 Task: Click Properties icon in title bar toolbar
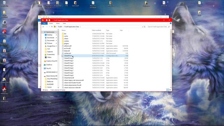[x=47, y=20]
